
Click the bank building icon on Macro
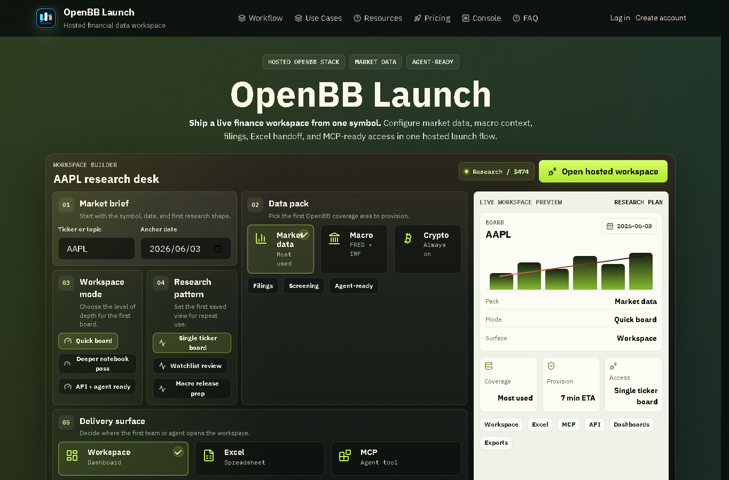(x=334, y=238)
